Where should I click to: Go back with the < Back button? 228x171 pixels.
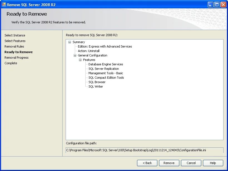147,163
